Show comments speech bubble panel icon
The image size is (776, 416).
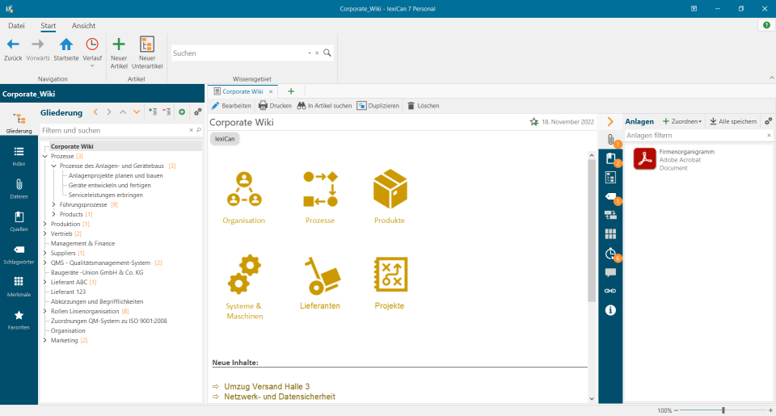coord(611,272)
